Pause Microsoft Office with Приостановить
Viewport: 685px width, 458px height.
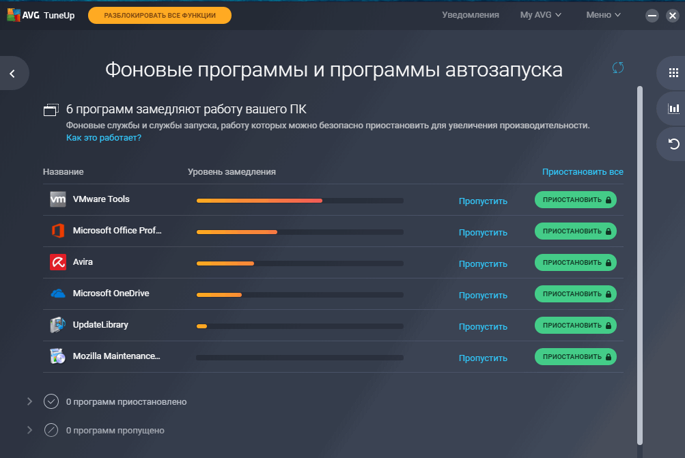tap(576, 231)
